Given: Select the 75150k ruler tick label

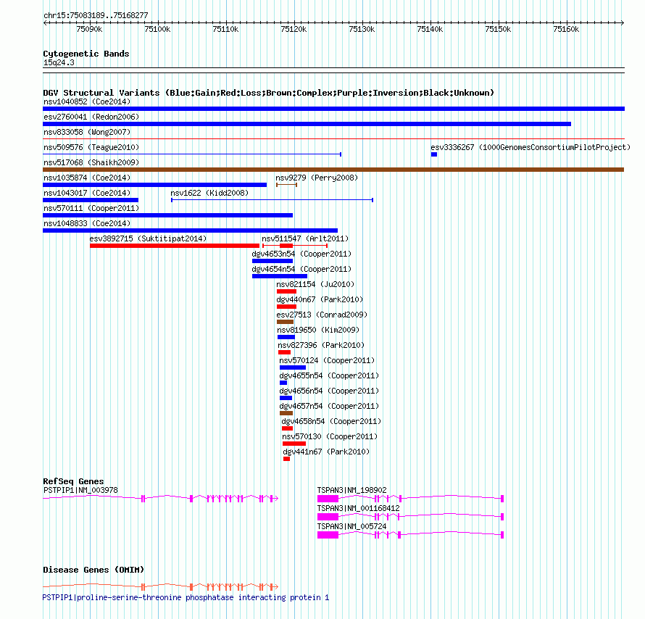Looking at the screenshot, I should [x=498, y=29].
